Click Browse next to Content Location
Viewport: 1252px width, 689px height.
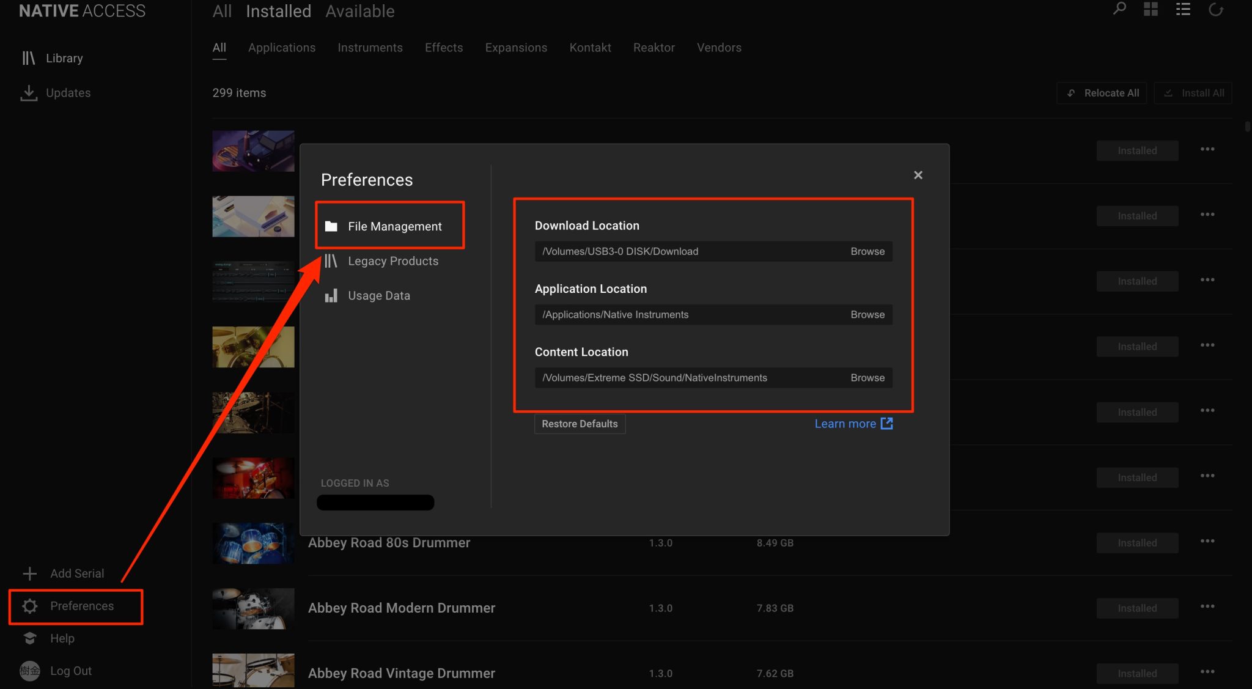pos(867,377)
